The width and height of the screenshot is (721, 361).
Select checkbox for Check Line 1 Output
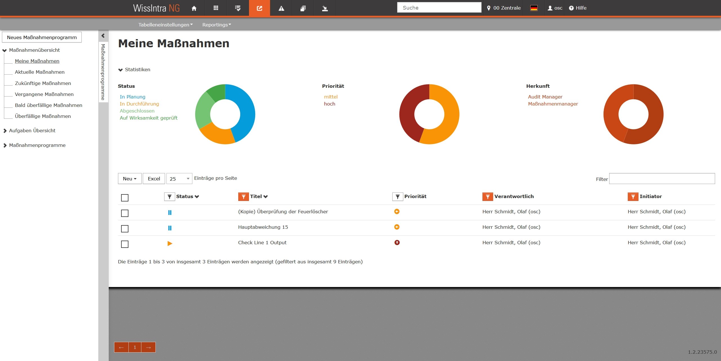pyautogui.click(x=124, y=244)
